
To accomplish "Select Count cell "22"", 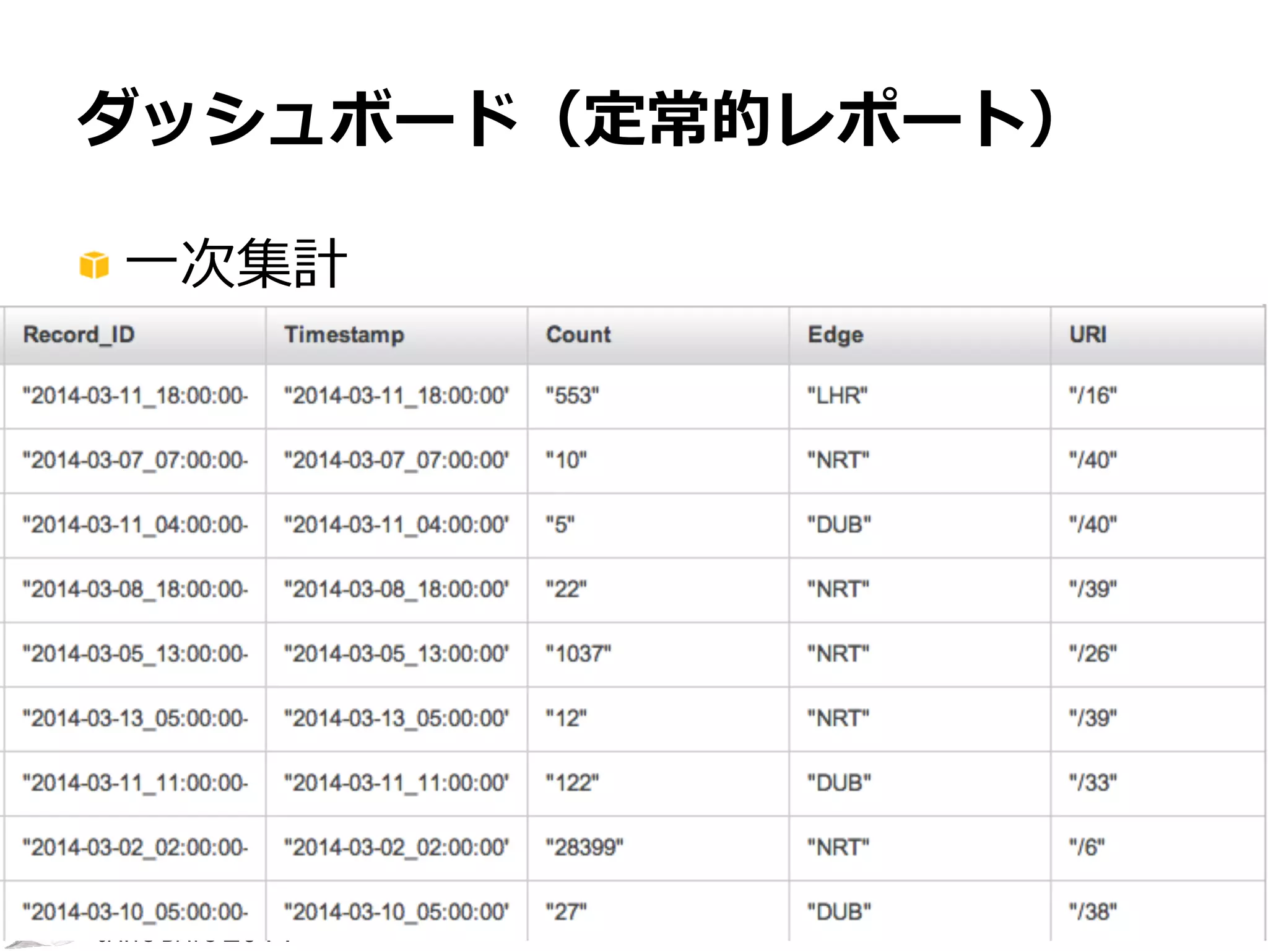I will [x=658, y=589].
